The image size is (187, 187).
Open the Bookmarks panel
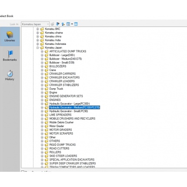click(10, 56)
